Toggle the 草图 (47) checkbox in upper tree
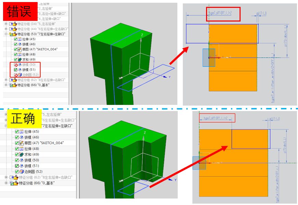This screenshot has height=205, width=298. tap(16, 50)
